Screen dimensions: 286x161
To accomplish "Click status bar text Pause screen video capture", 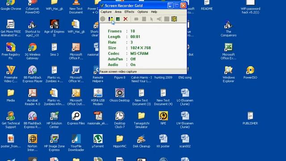I will click(118, 72).
